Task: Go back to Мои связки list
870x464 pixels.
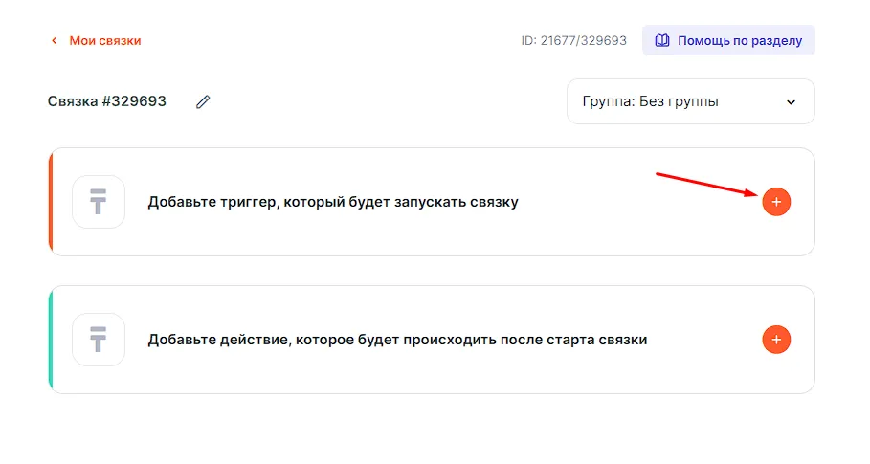Action: click(x=104, y=41)
